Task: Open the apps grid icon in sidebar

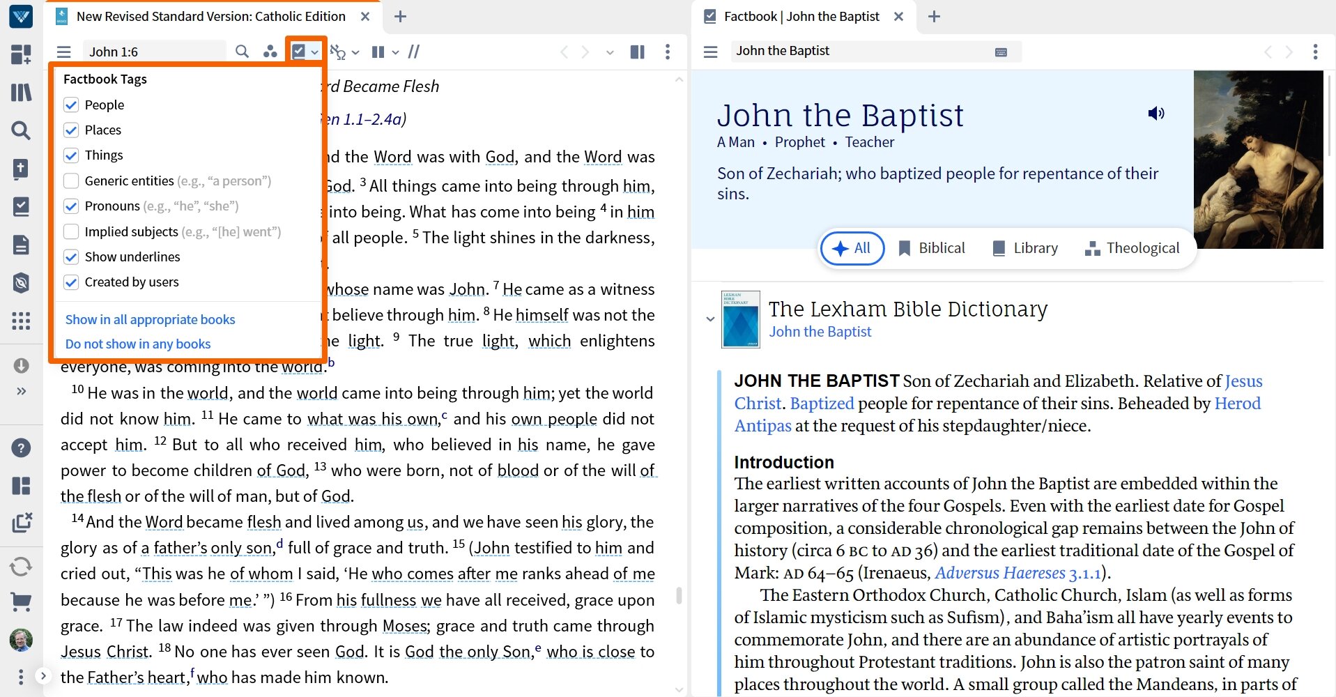Action: pyautogui.click(x=21, y=321)
